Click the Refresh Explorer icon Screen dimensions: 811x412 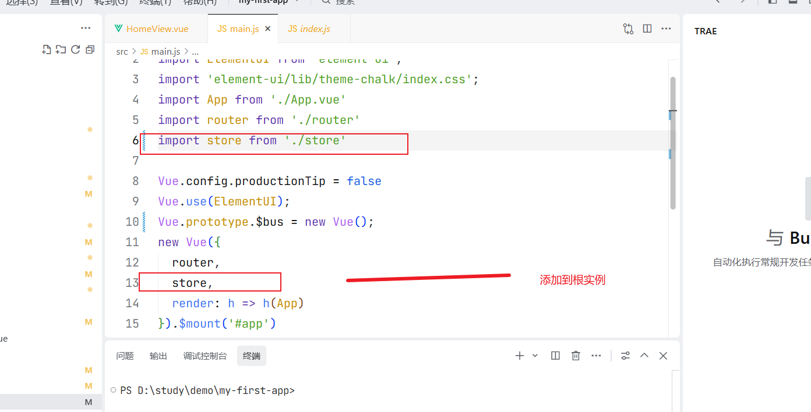tap(75, 49)
